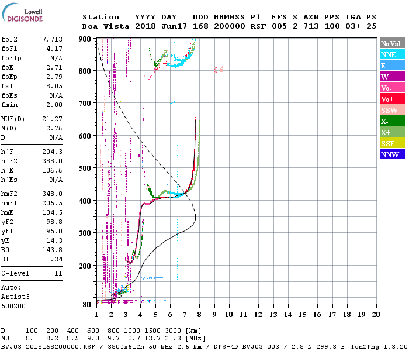
Task: Click the 8 MHz frequency axis label
Action: pyautogui.click(x=199, y=315)
